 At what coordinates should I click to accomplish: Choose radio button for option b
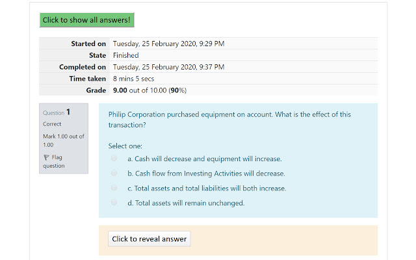(x=114, y=173)
